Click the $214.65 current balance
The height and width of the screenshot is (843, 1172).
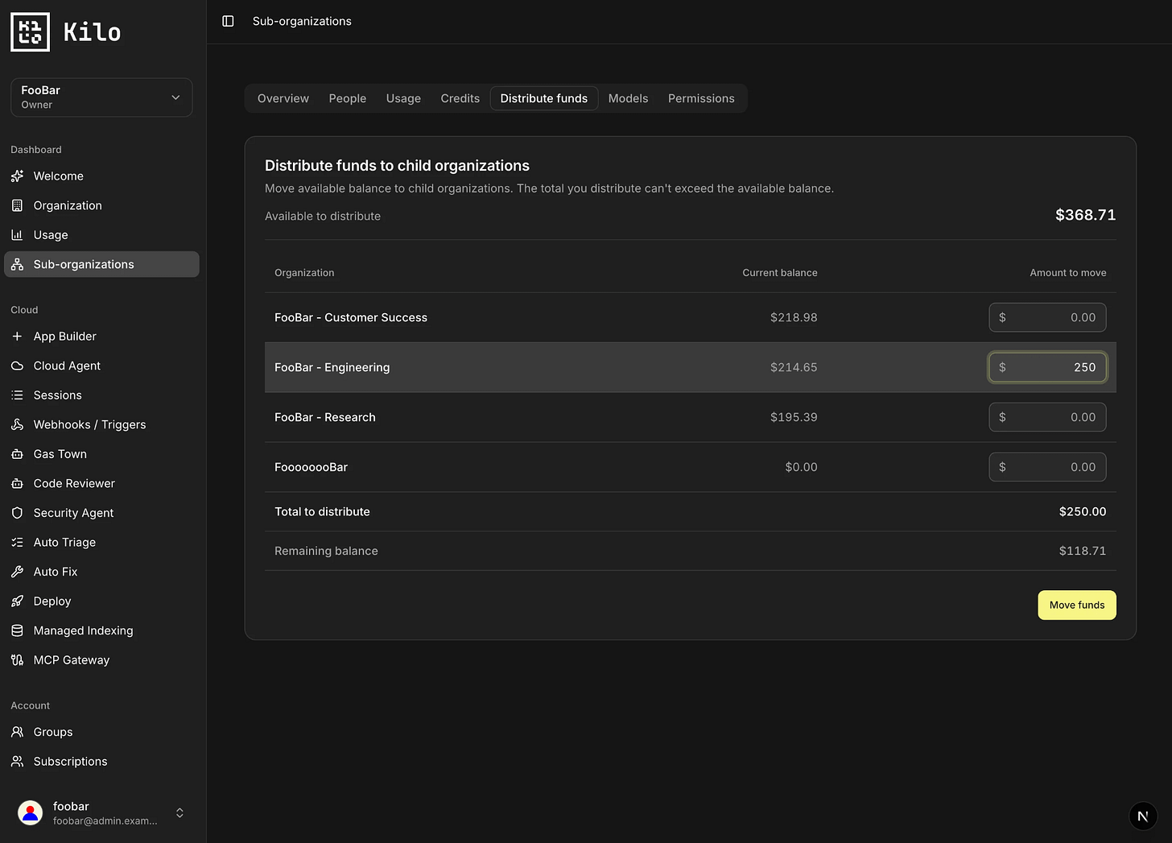(x=794, y=367)
